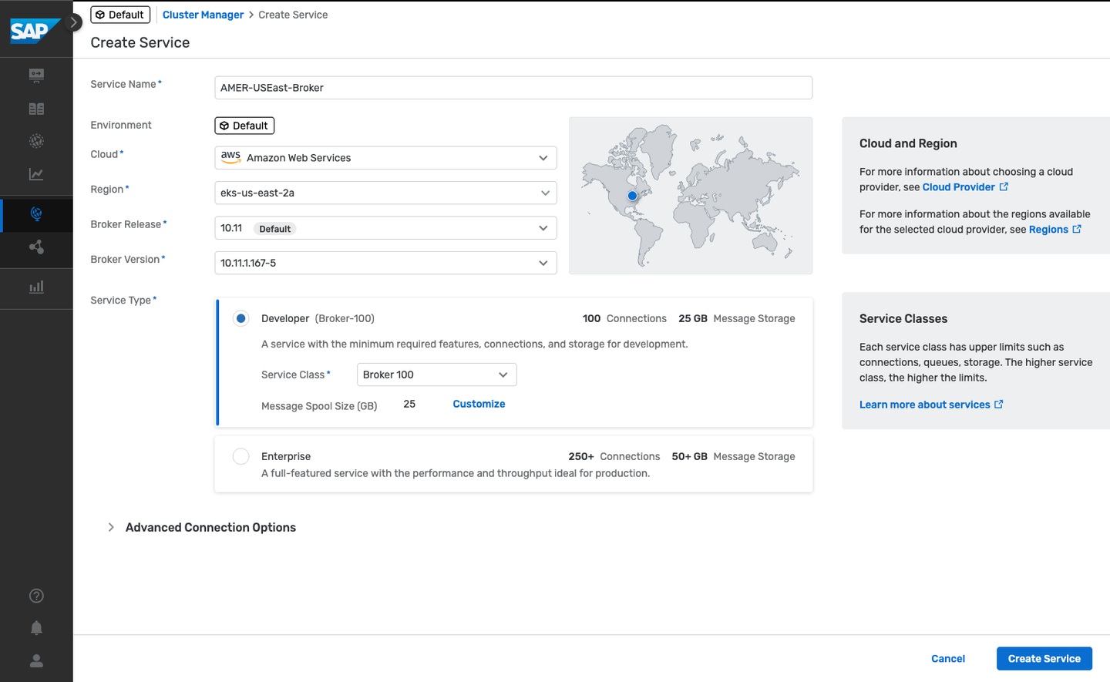Click the SAP logo in sidebar
1110x682 pixels.
[35, 31]
